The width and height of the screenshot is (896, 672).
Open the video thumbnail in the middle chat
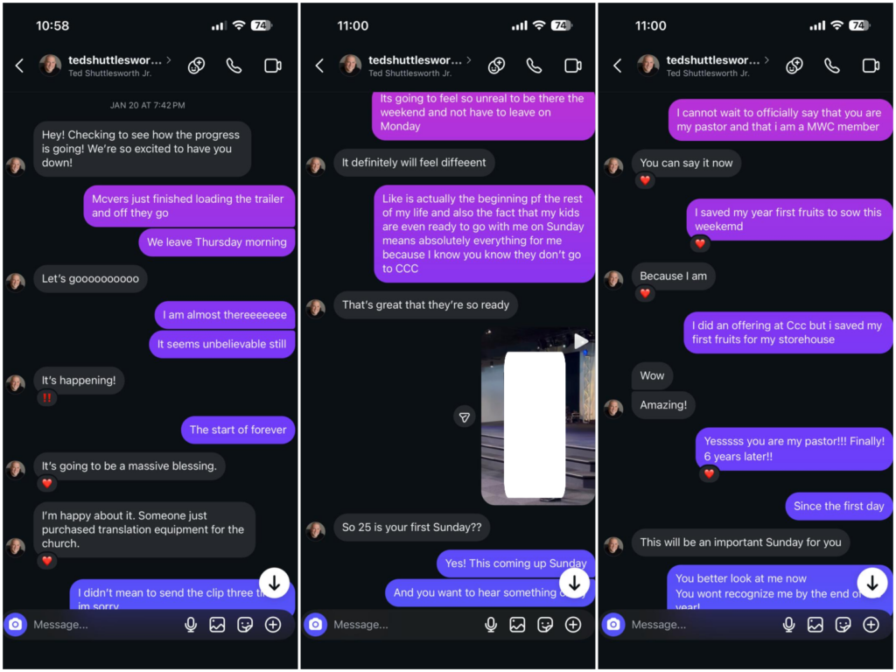click(x=538, y=416)
